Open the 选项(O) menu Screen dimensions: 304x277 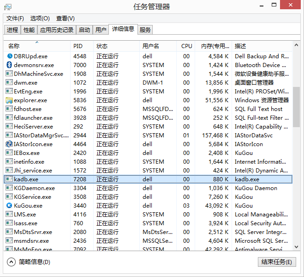[40, 18]
